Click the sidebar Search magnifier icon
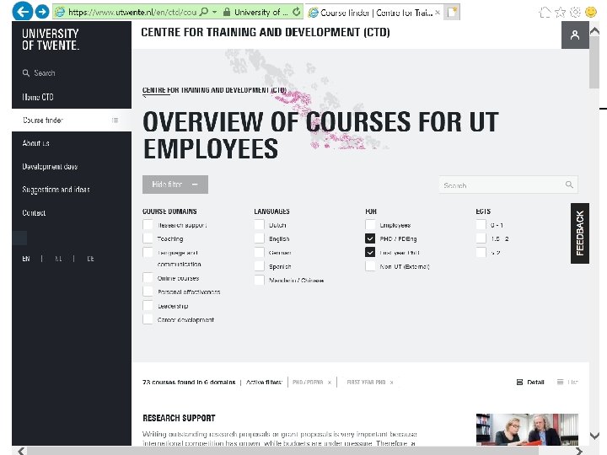 (x=26, y=72)
